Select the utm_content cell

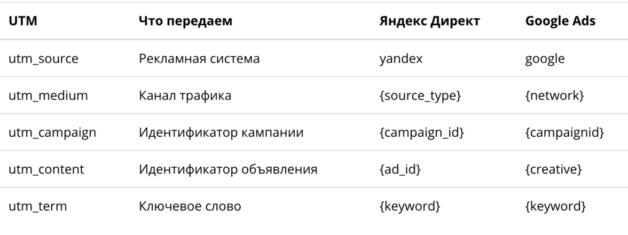pos(47,169)
